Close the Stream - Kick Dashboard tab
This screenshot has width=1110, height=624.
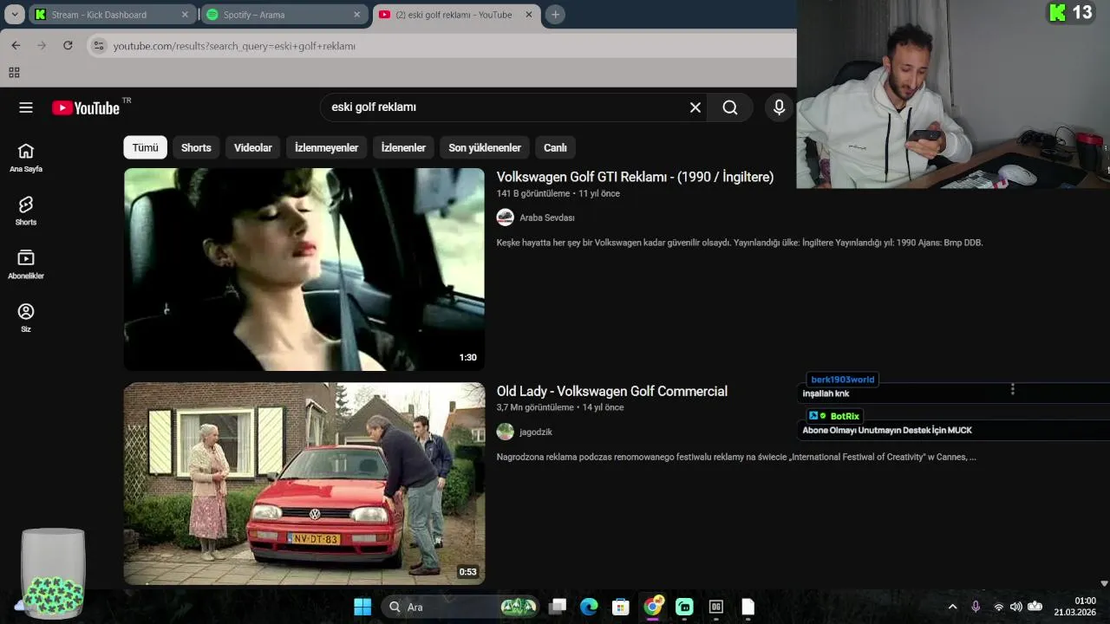[x=185, y=15]
